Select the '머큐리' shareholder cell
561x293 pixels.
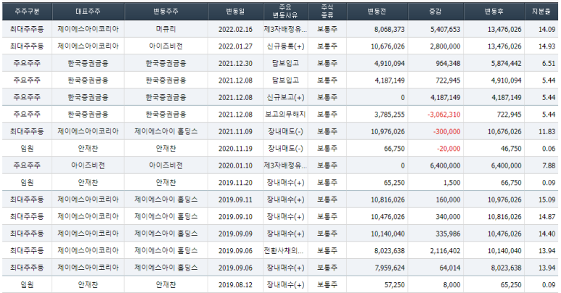(x=166, y=29)
